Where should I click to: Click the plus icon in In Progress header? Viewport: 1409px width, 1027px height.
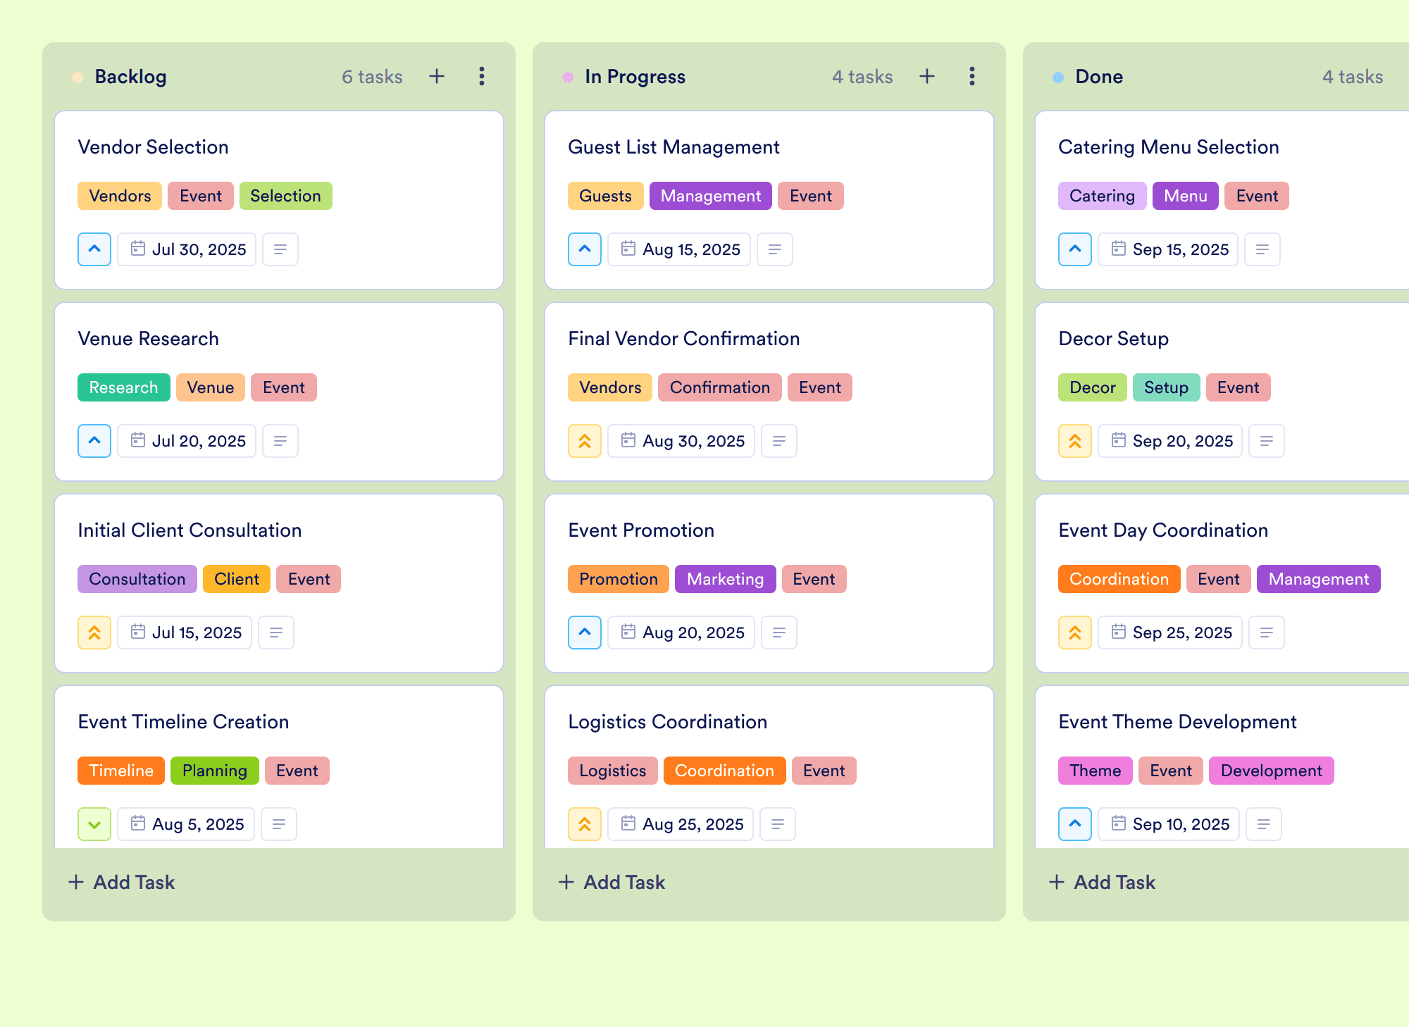click(x=927, y=76)
